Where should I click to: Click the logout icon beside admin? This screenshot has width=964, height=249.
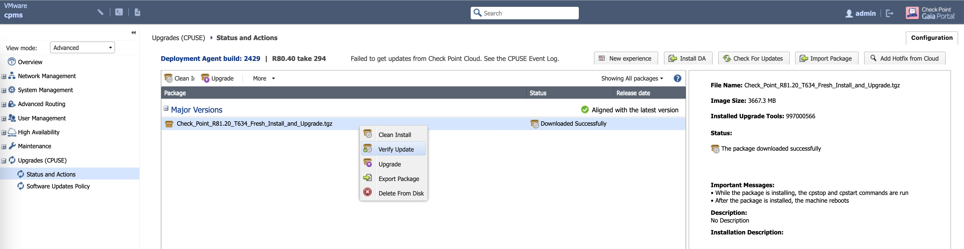890,13
